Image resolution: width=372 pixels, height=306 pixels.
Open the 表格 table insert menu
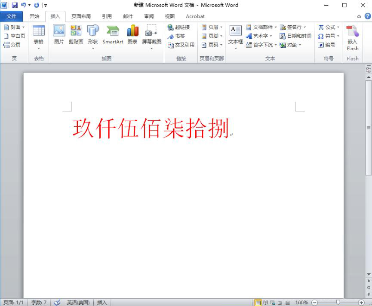[38, 37]
